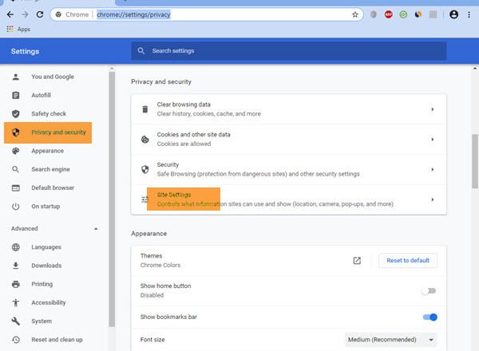Image resolution: width=479 pixels, height=351 pixels.
Task: Expand the Security row arrow
Action: [432, 169]
